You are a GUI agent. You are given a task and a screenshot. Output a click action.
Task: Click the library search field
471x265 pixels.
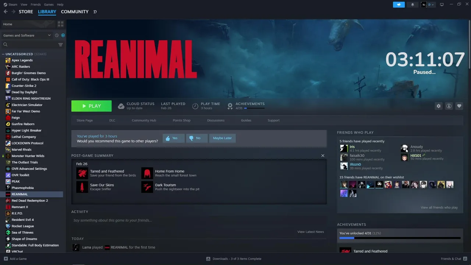[29, 45]
